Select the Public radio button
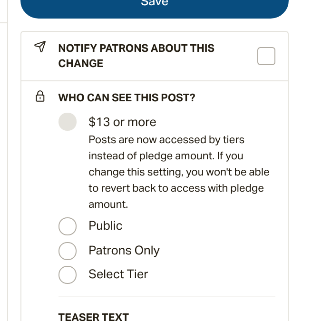 click(68, 226)
